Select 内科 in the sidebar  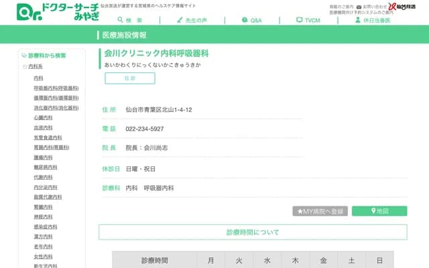38,78
